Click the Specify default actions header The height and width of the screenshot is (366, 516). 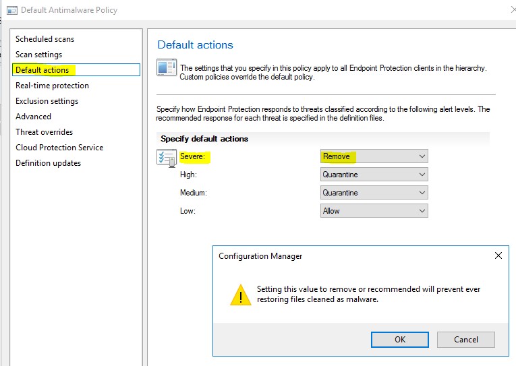tap(204, 139)
